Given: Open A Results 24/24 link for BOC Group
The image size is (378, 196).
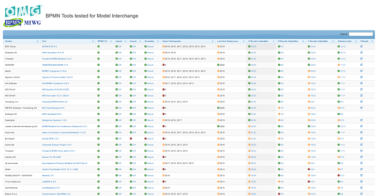Looking at the screenshot, I should 253,47.
